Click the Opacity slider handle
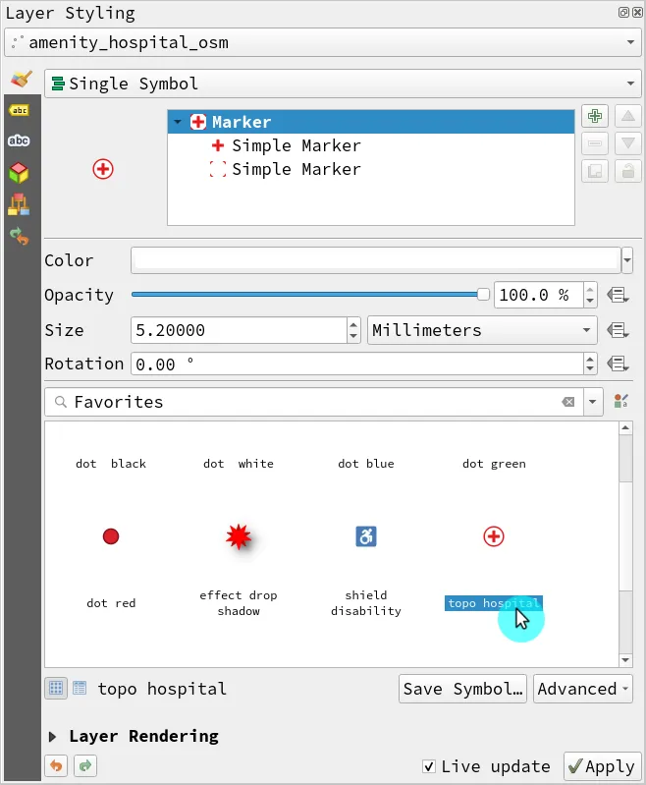 (x=482, y=295)
